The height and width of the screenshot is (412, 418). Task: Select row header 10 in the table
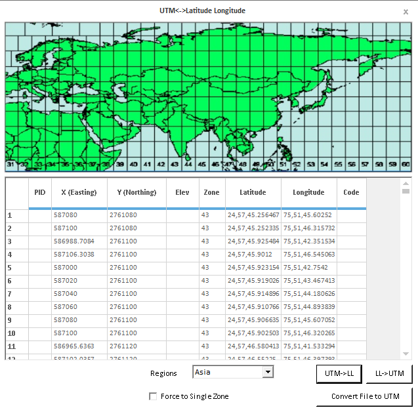[17, 333]
